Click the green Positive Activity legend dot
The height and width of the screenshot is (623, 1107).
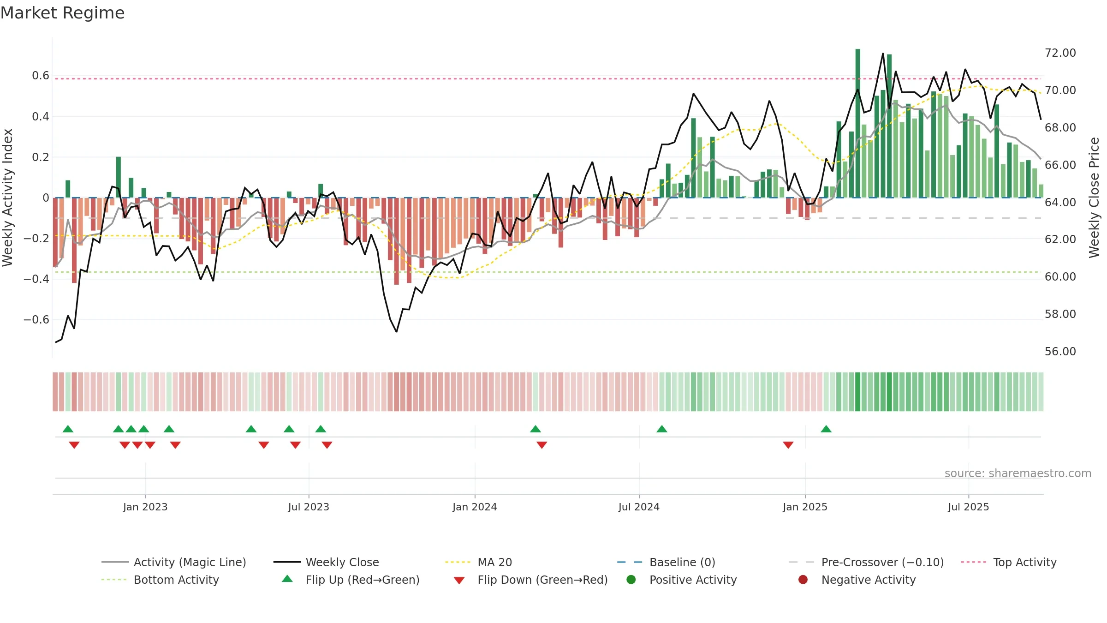coord(631,579)
